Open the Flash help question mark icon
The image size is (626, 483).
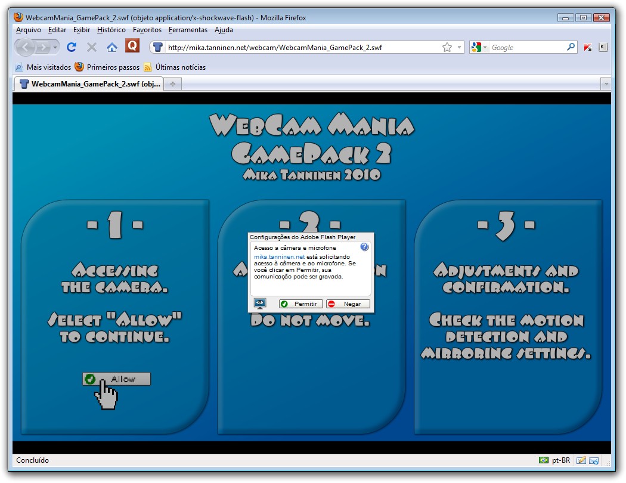pyautogui.click(x=364, y=247)
